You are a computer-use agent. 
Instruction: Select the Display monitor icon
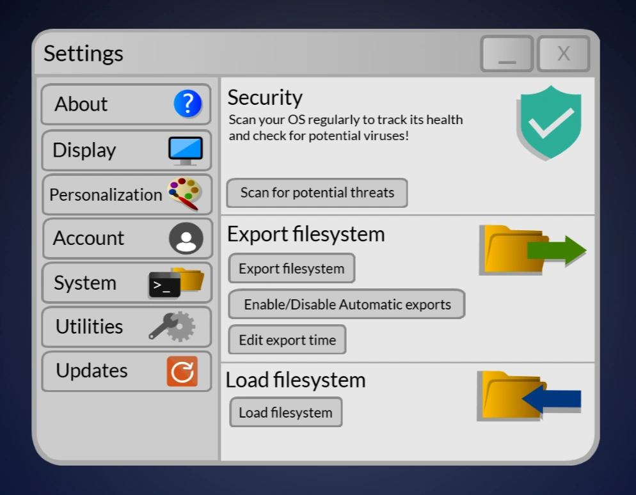point(187,150)
